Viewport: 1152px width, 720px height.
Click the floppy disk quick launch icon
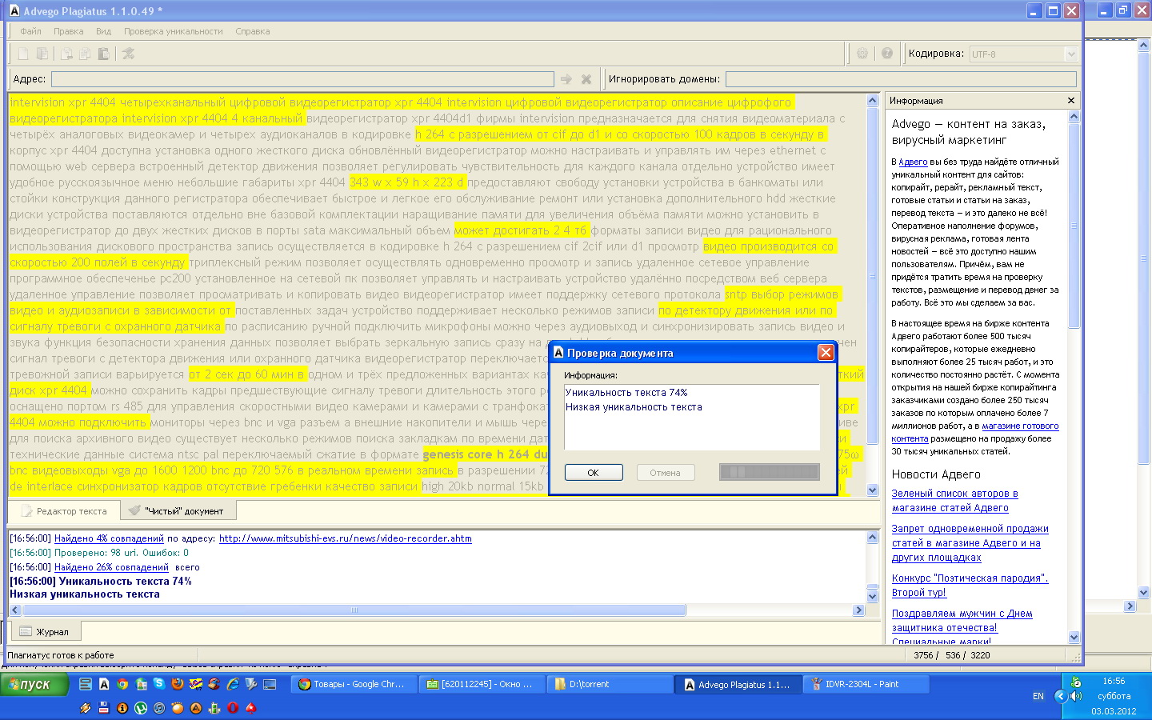(104, 708)
